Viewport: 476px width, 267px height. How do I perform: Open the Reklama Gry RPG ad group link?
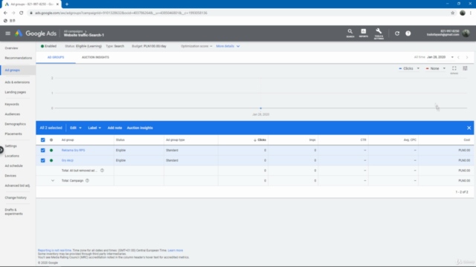[73, 150]
